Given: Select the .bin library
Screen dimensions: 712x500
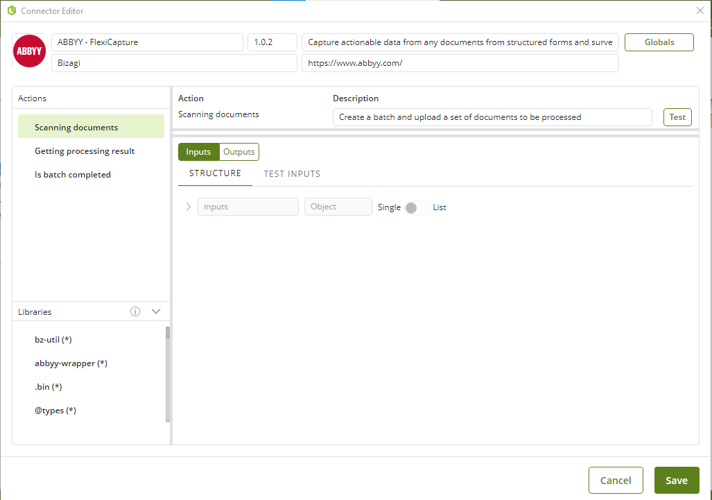Looking at the screenshot, I should coord(48,387).
